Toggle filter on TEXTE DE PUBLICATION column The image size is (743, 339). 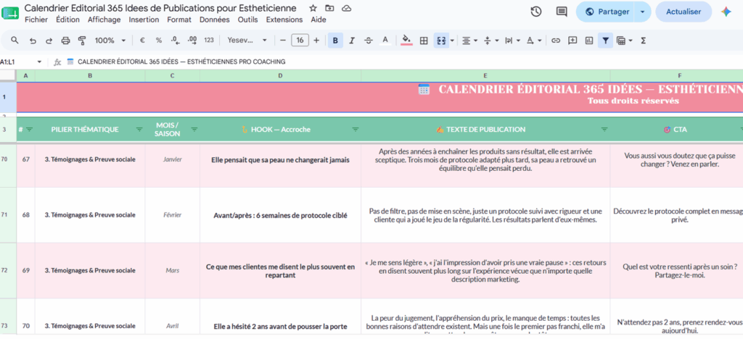click(604, 130)
